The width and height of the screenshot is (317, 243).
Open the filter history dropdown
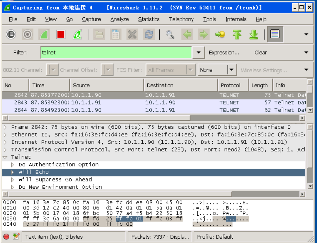199,52
